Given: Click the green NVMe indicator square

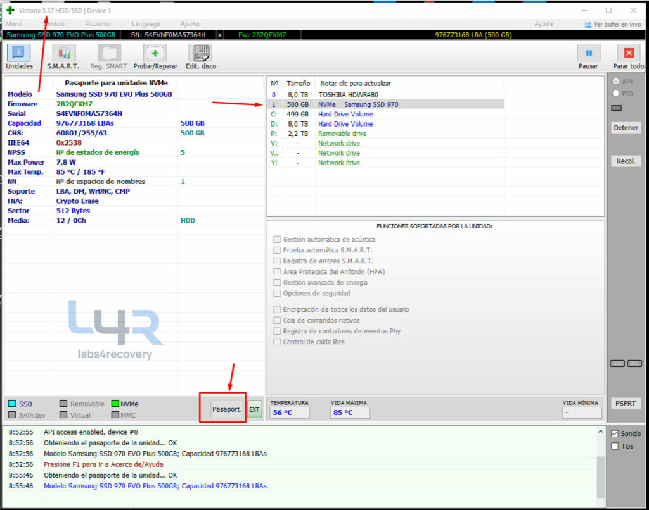Looking at the screenshot, I should coord(115,403).
